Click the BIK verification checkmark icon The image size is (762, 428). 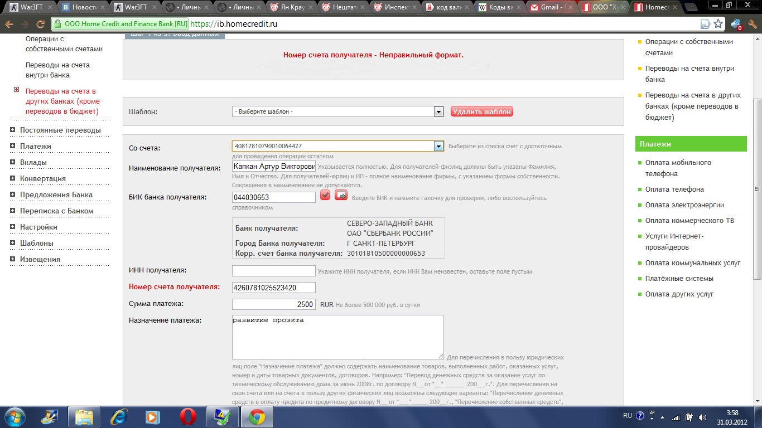(x=325, y=195)
